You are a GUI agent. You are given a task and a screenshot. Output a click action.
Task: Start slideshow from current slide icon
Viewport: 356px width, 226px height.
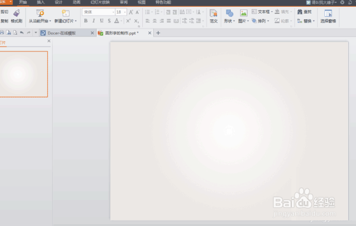(40, 13)
